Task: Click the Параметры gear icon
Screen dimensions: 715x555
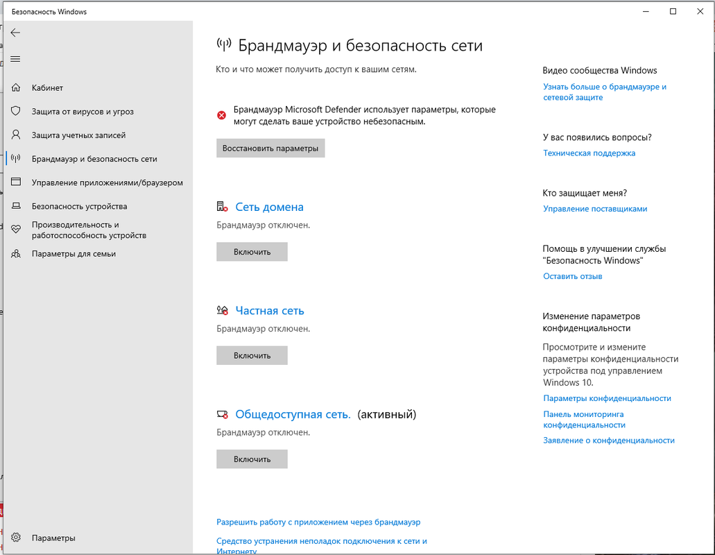Action: 16,538
